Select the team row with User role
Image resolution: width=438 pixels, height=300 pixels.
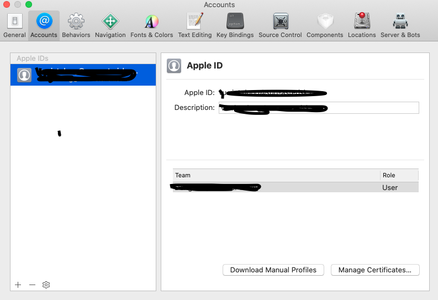[295, 187]
